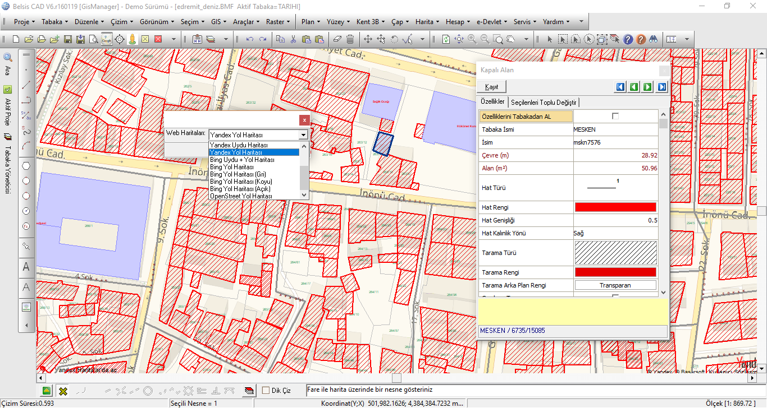The image size is (767, 408).
Task: Switch to Seçilenleri Toplu Değiştir tab
Action: pos(544,103)
